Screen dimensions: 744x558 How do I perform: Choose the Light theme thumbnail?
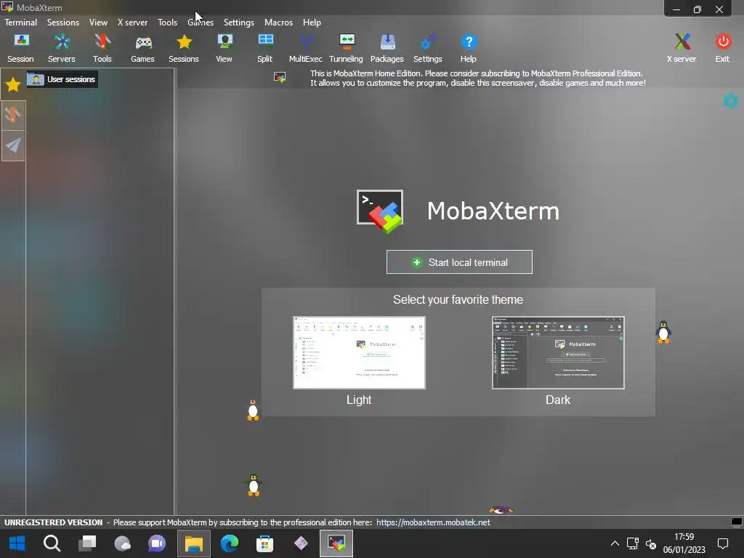tap(359, 352)
